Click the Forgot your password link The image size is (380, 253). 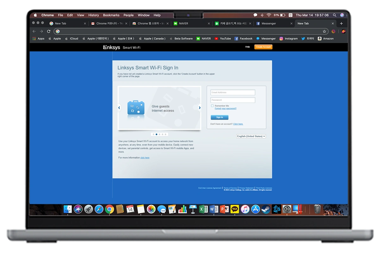click(x=225, y=108)
